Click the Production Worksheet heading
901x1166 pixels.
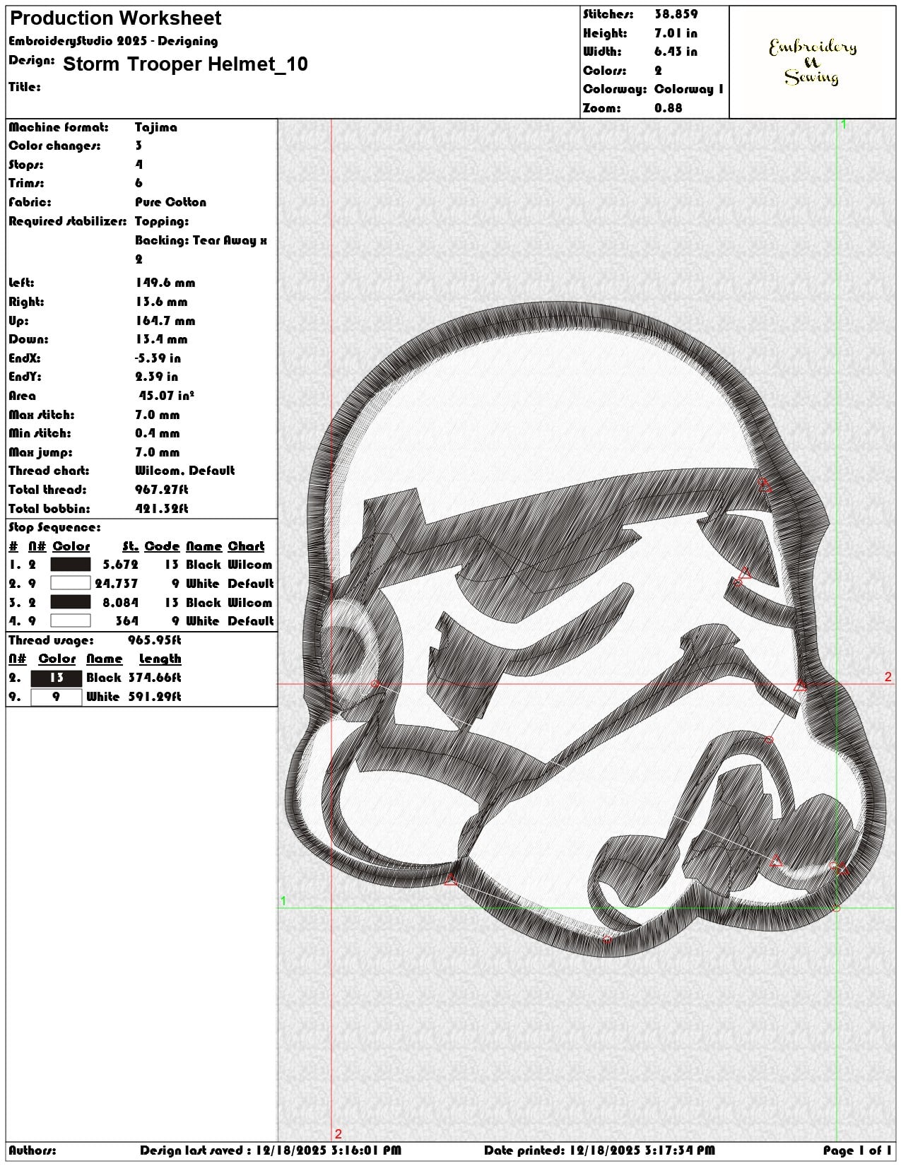coord(115,18)
